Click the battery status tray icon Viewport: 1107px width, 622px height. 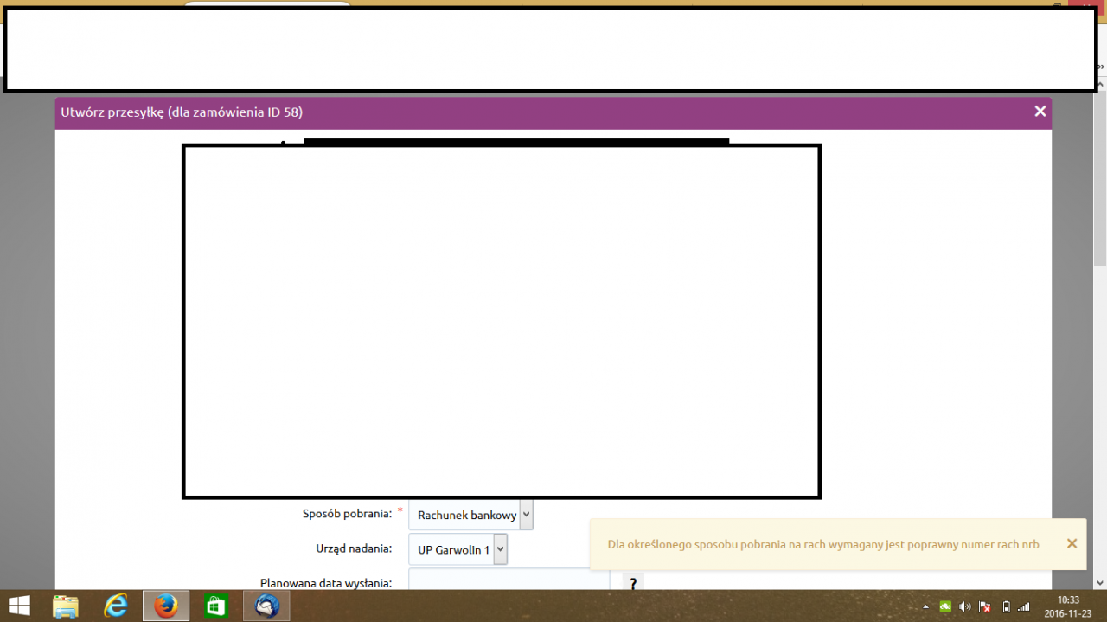(x=1005, y=606)
